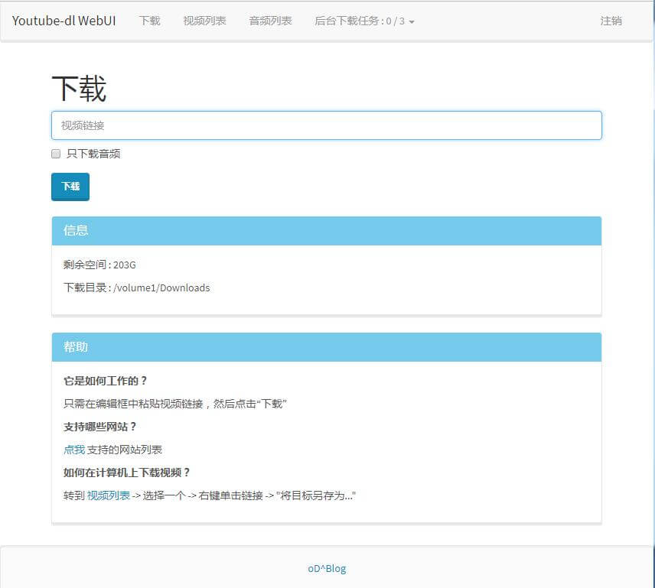Follow the 视频列表 link in help text
Screen dimensions: 655x588
point(108,495)
